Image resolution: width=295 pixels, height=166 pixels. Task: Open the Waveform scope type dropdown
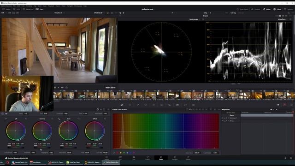click(x=283, y=19)
